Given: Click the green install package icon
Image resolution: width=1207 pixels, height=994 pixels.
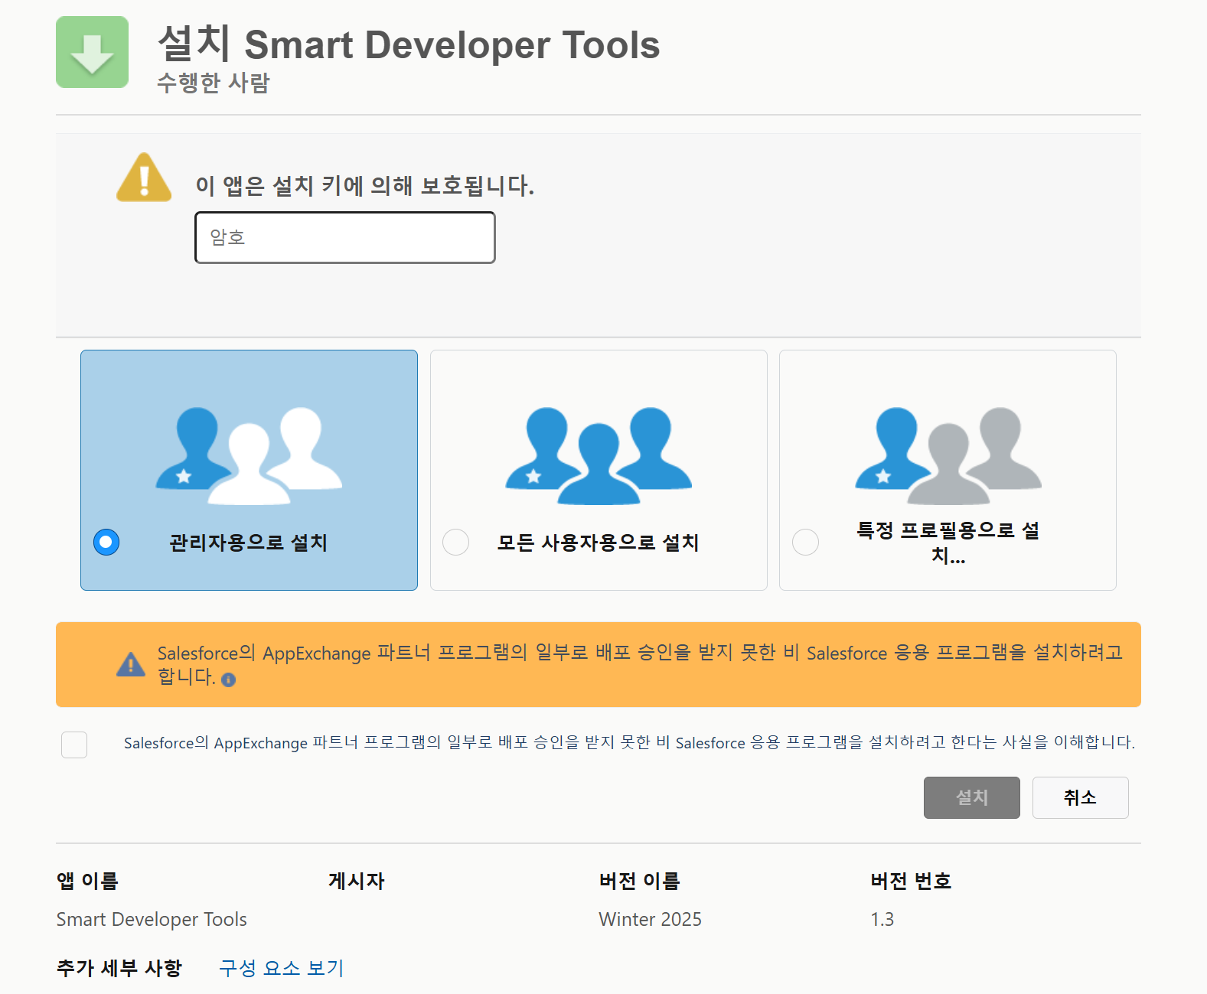Looking at the screenshot, I should (x=92, y=52).
